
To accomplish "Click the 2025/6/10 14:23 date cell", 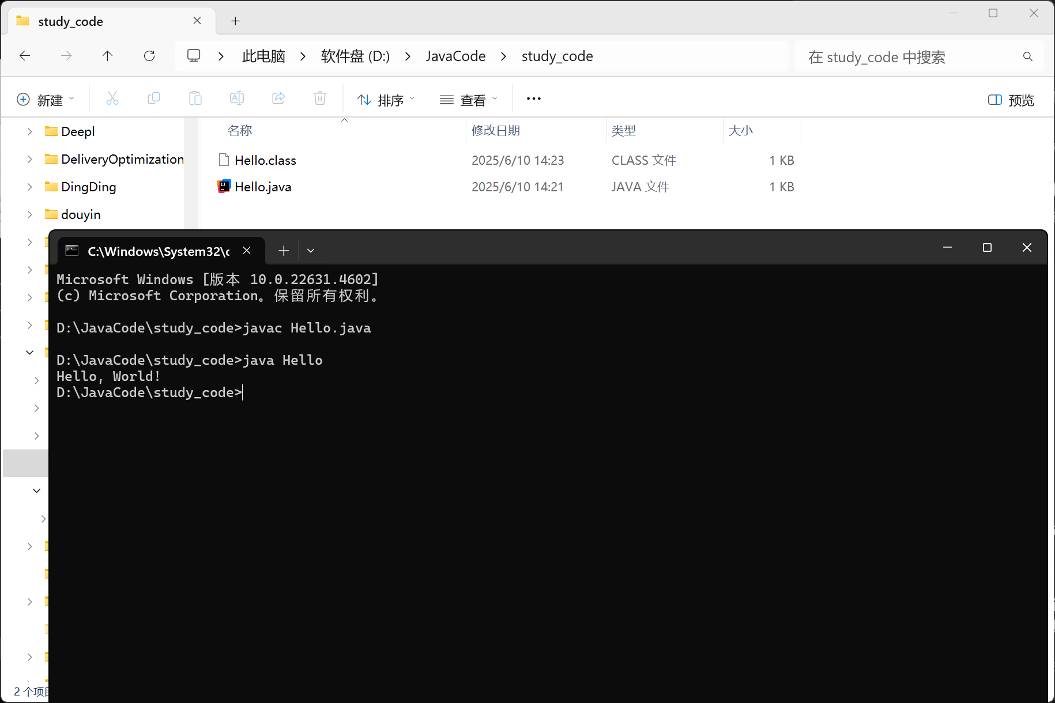I will click(518, 160).
